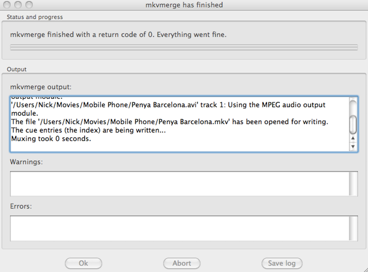Click the Warnings box scrollbar
The width and height of the screenshot is (368, 272).
pos(353,183)
